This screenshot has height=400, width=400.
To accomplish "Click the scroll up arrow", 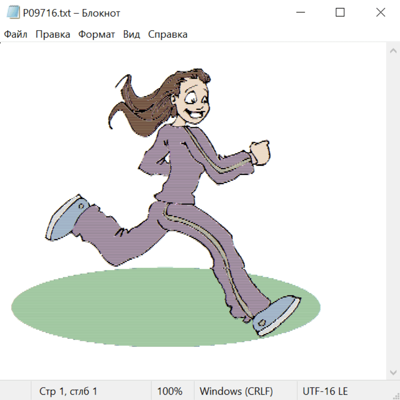I will 393,51.
